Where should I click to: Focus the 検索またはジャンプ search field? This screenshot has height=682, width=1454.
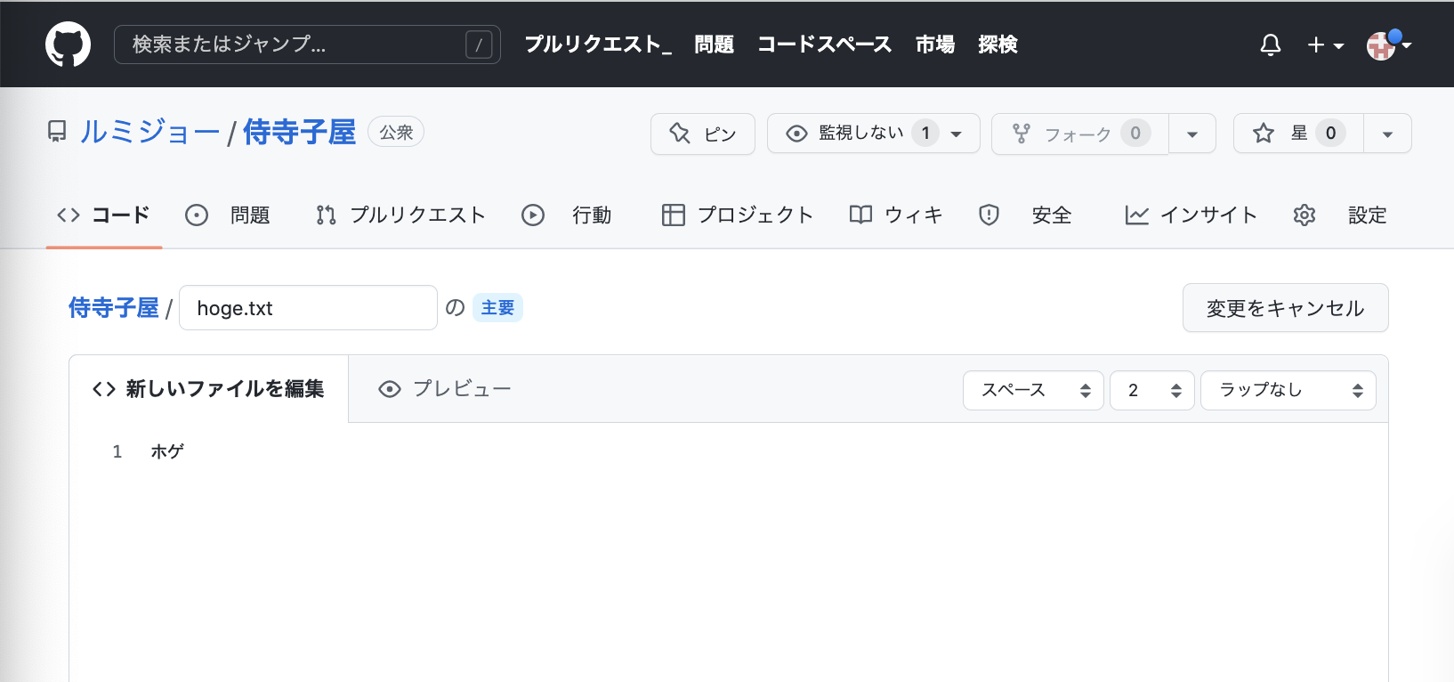pos(307,45)
